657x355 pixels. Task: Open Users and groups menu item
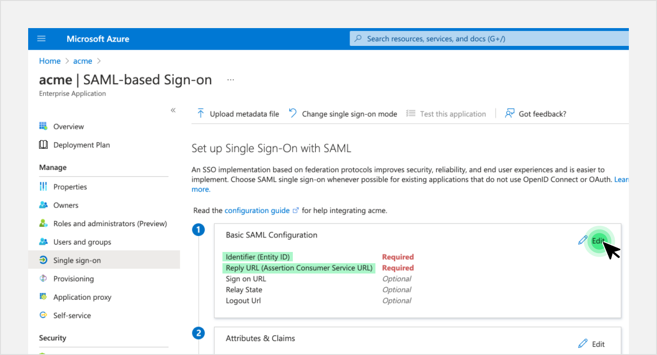(82, 242)
